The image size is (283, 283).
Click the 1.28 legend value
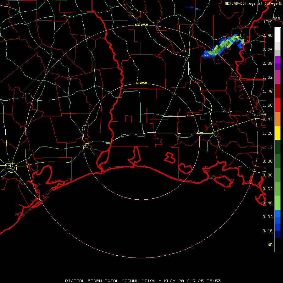[268, 133]
